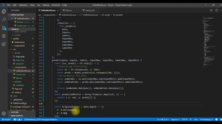The height and width of the screenshot is (124, 222).
Task: Open Home.vue in the components folder
Action: [x=21, y=74]
